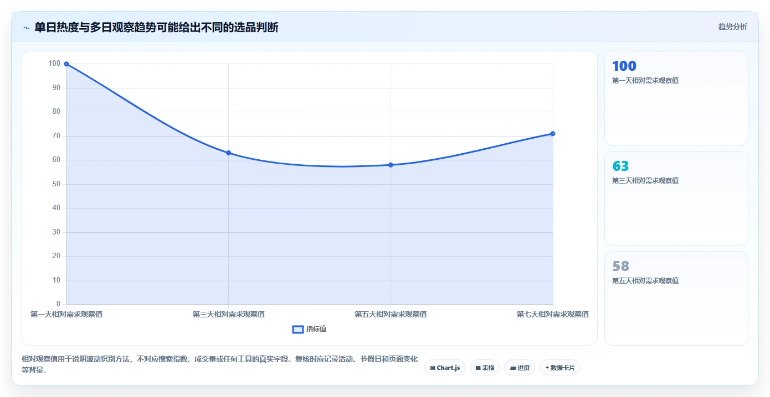This screenshot has width=770, height=397.
Task: Click y-axis tick label 0
Action: coord(58,304)
